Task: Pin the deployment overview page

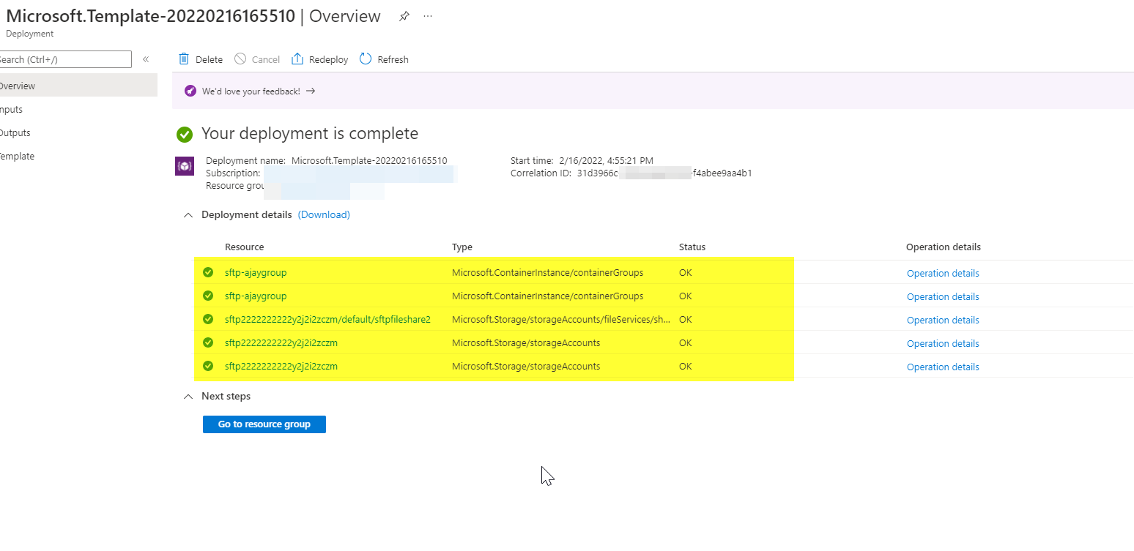Action: (404, 16)
